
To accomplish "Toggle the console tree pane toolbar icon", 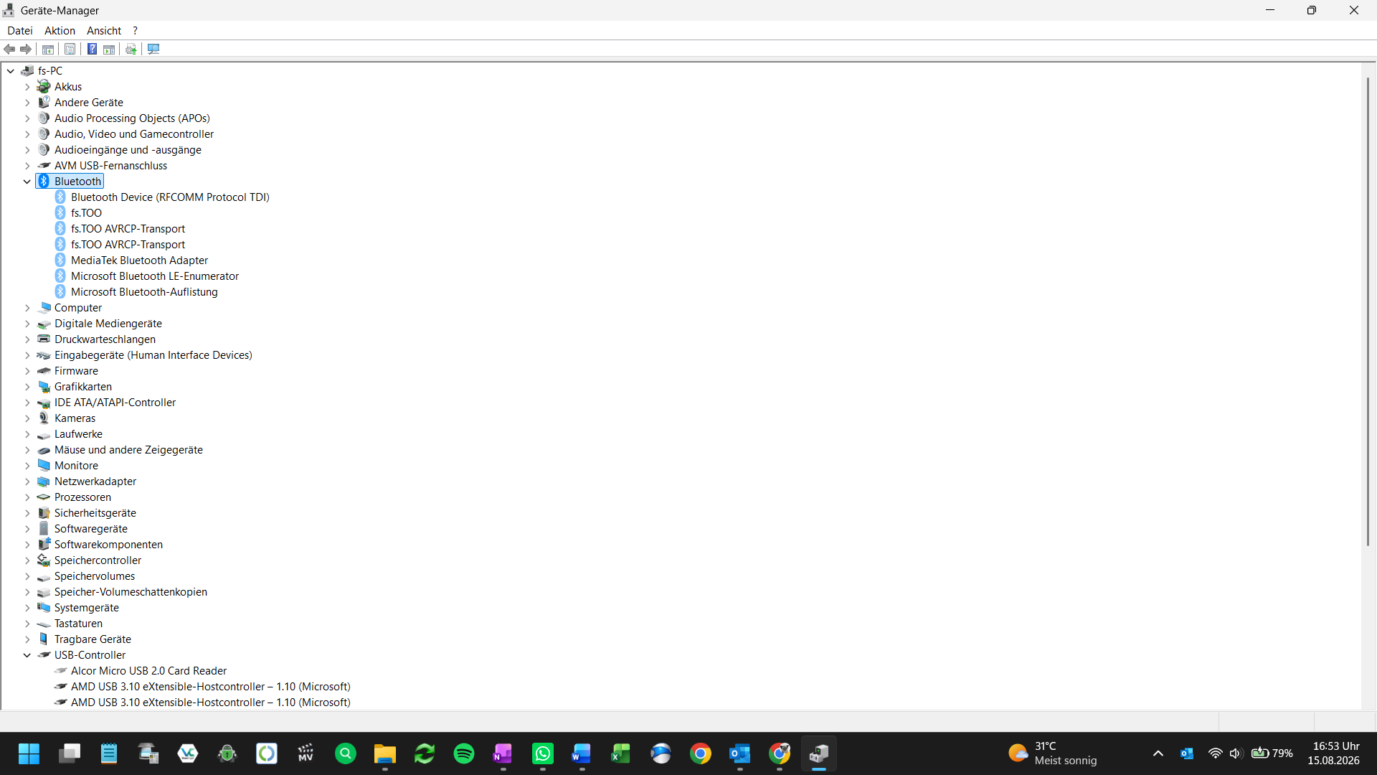I will [x=48, y=49].
